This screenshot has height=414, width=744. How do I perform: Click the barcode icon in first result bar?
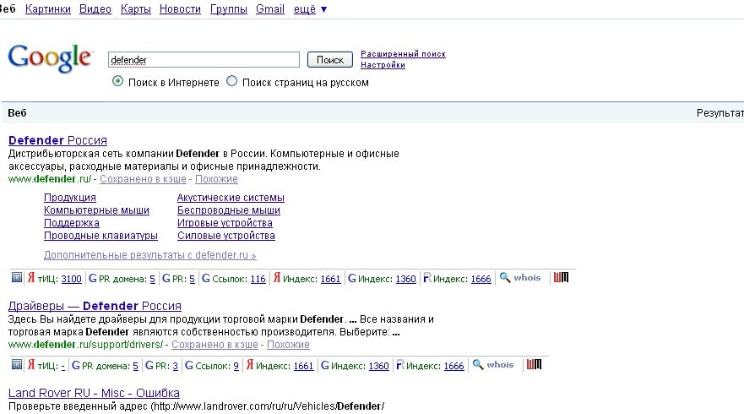560,278
